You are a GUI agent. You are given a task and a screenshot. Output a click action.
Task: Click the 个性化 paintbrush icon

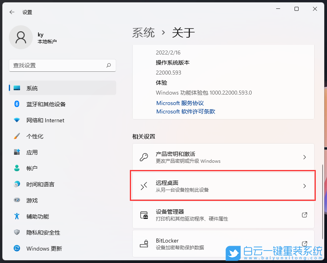16,136
